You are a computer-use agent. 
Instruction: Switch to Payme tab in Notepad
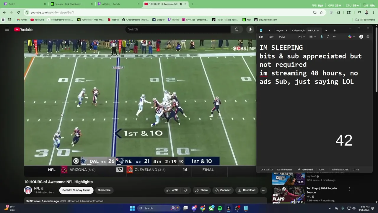click(281, 30)
